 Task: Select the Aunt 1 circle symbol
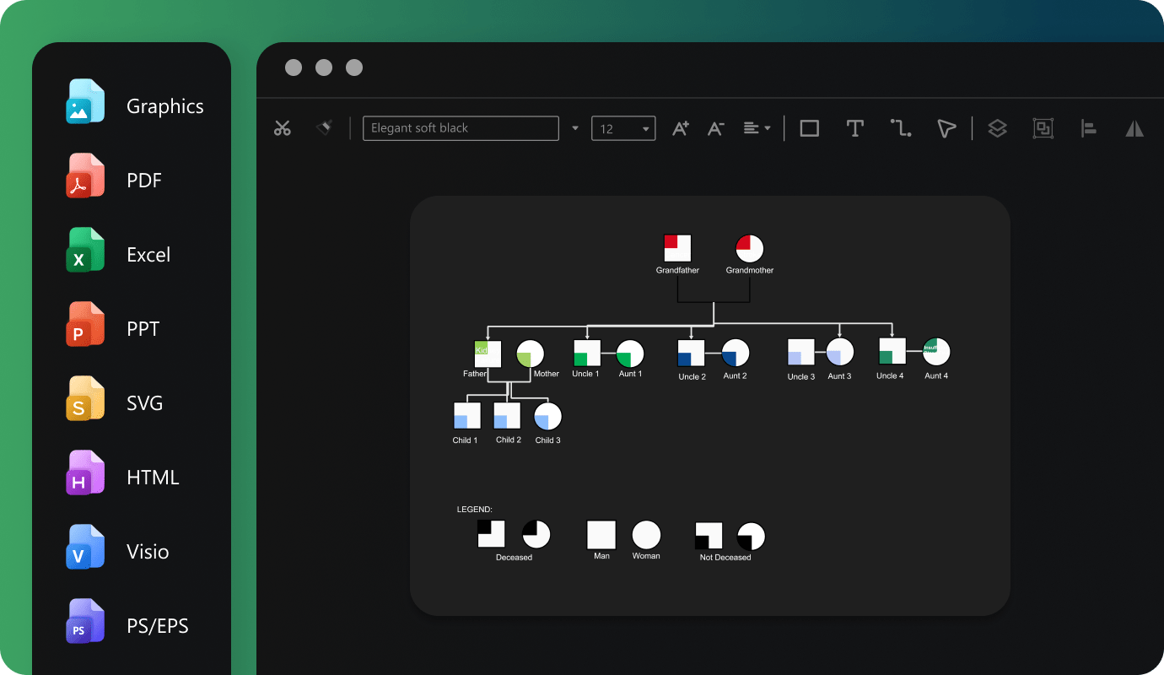630,354
